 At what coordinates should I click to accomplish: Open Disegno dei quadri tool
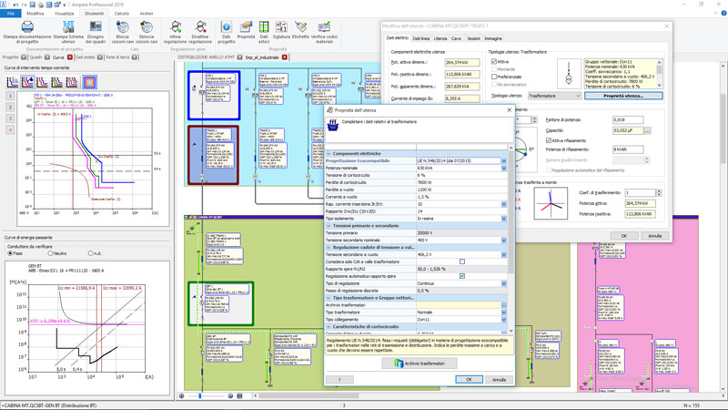pos(96,27)
